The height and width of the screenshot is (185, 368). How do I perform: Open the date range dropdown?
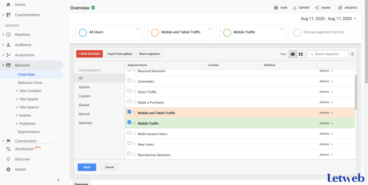328,18
